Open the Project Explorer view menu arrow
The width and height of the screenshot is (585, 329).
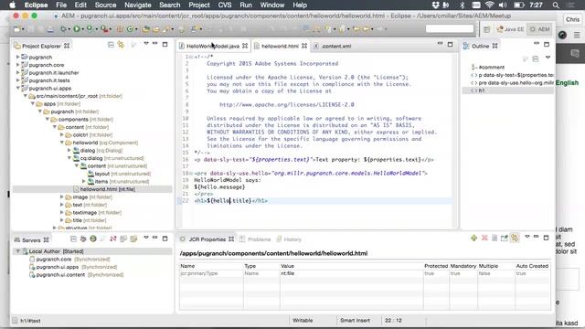[x=146, y=44]
